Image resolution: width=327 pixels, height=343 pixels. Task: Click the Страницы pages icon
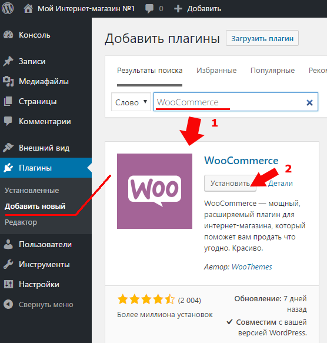pos(8,102)
